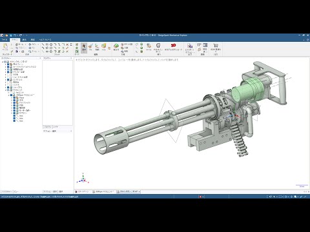Undo the last action in title bar
The image size is (310, 232).
tap(15, 35)
